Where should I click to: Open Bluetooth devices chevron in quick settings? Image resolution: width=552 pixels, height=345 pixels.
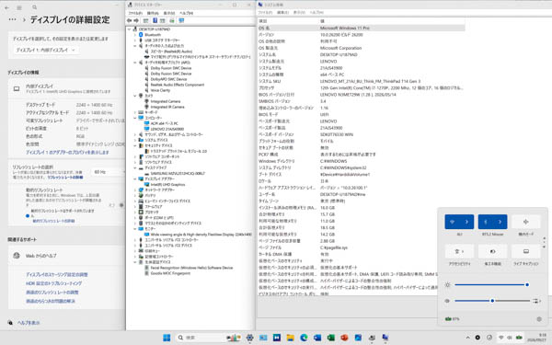pos(500,222)
